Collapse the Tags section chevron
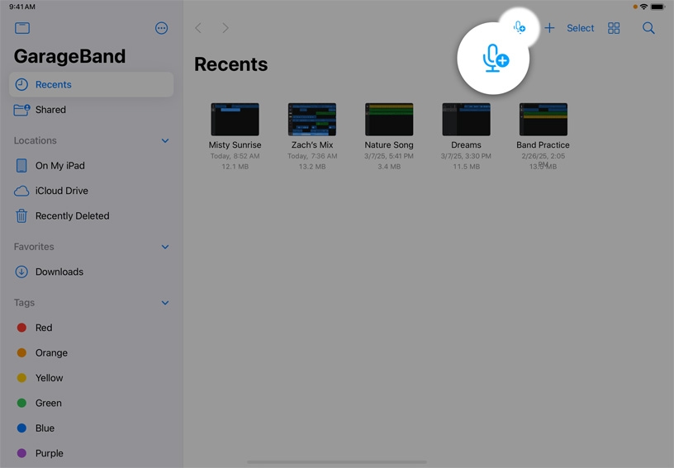Screen dimensions: 674x468 tap(164, 303)
